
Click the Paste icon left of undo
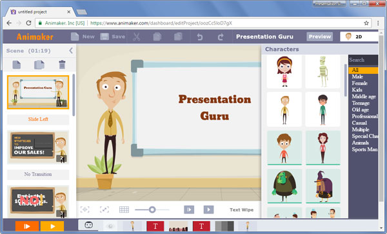coord(178,37)
